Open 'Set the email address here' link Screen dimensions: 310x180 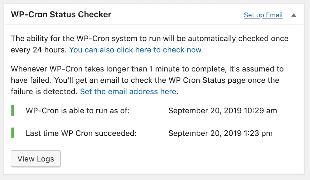pyautogui.click(x=129, y=91)
